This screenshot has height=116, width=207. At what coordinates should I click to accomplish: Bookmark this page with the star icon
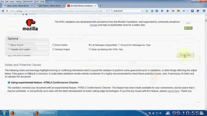[152, 11]
